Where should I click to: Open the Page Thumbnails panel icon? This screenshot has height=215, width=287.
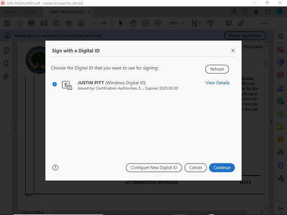[x=6, y=51]
